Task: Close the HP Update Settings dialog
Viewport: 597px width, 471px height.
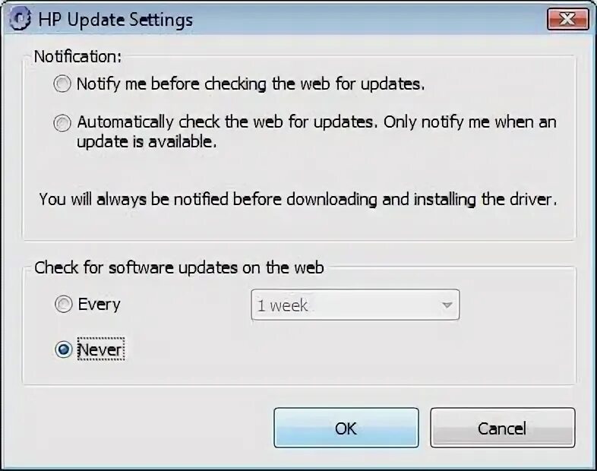Action: [x=567, y=19]
